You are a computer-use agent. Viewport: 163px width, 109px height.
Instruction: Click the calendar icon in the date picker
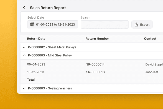[x=32, y=24]
